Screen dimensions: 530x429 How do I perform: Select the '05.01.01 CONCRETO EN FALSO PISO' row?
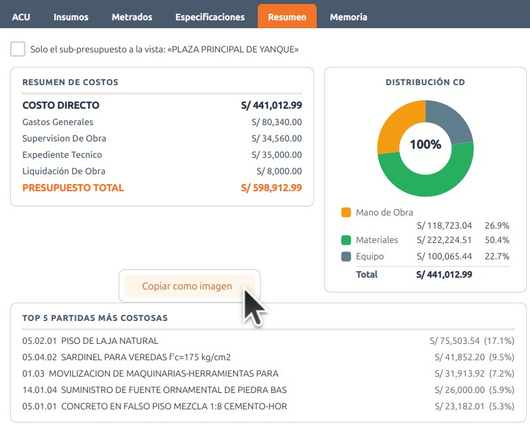click(268, 406)
